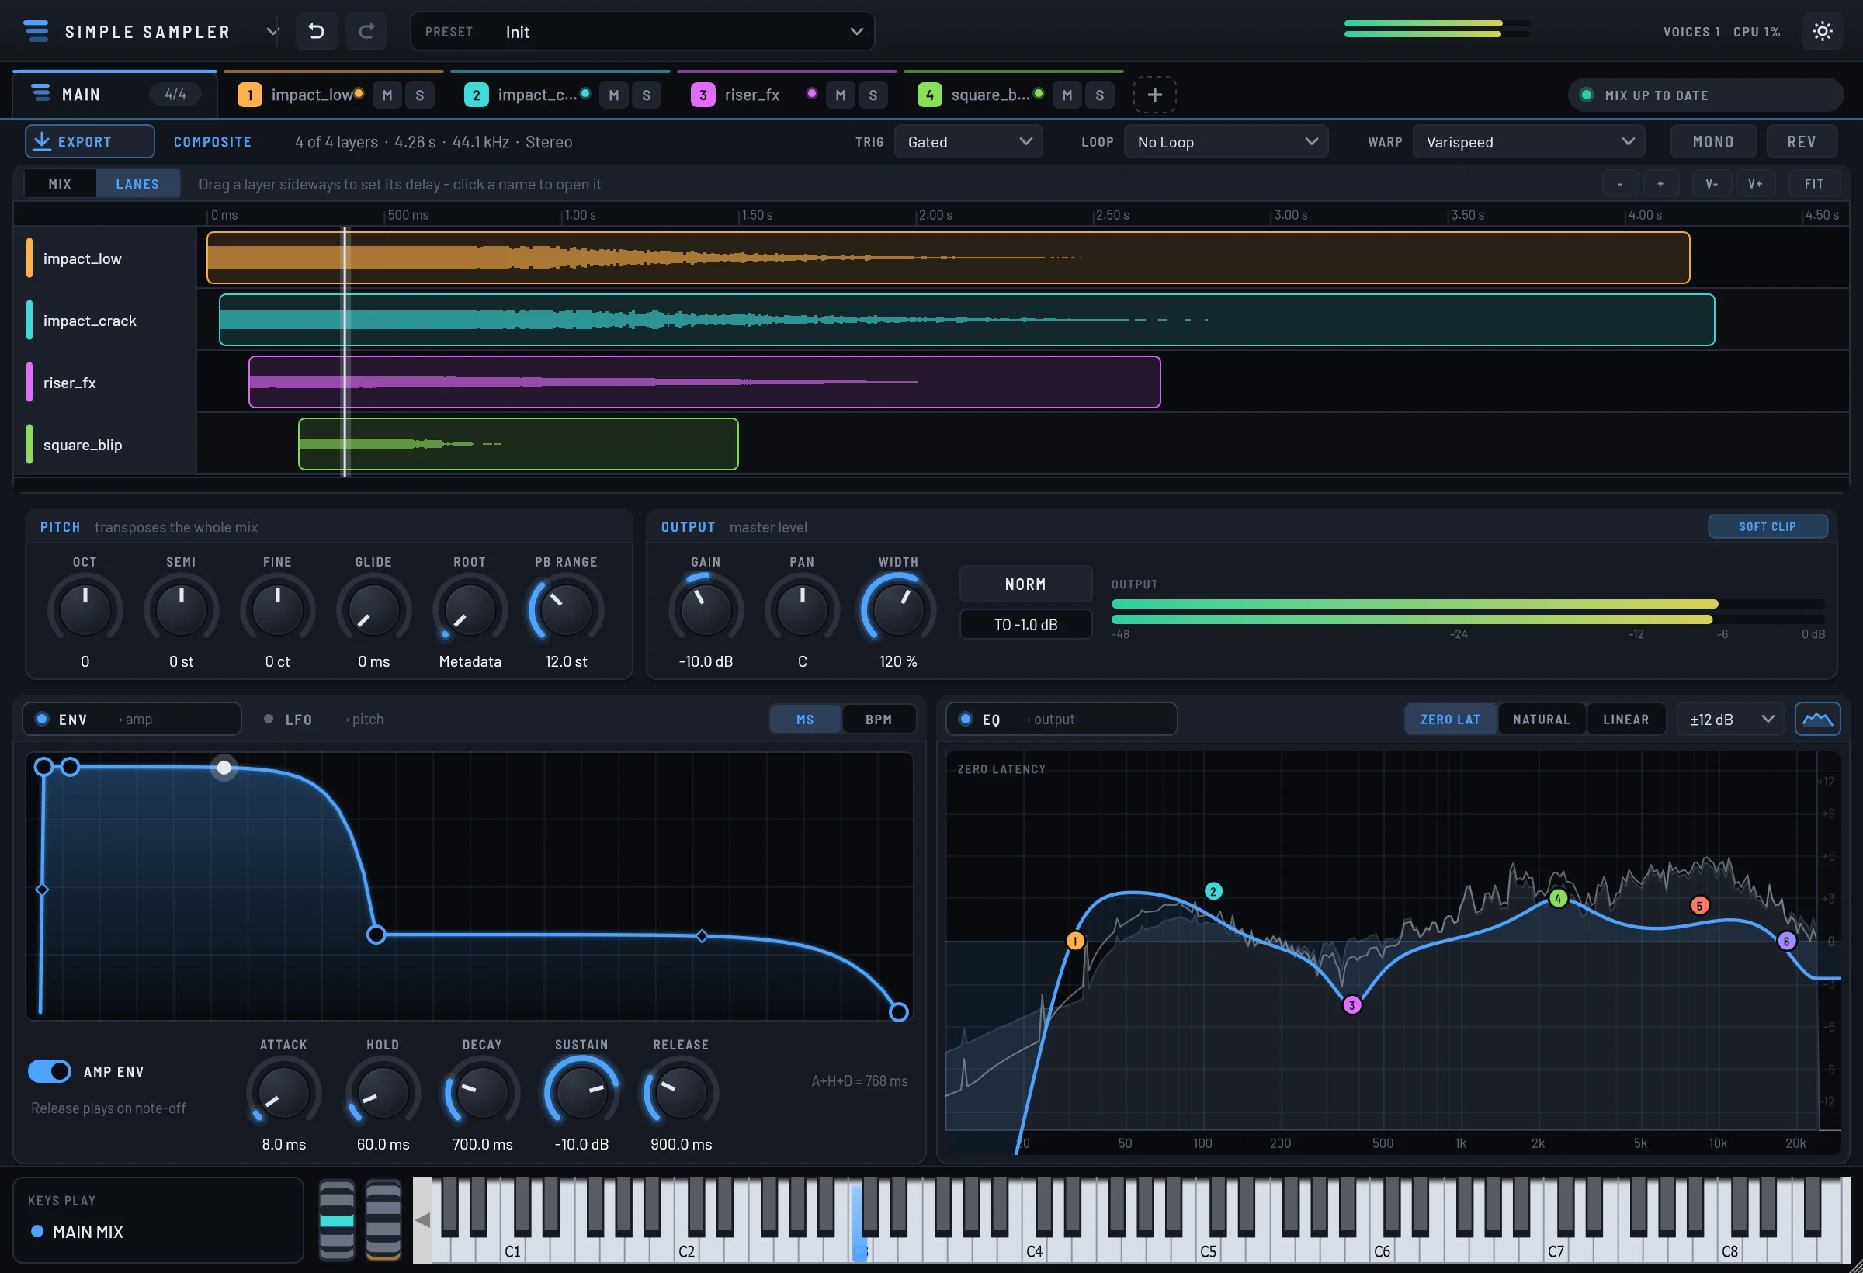Decrease vertical zoom with V- button
Image resolution: width=1863 pixels, height=1273 pixels.
click(x=1712, y=183)
